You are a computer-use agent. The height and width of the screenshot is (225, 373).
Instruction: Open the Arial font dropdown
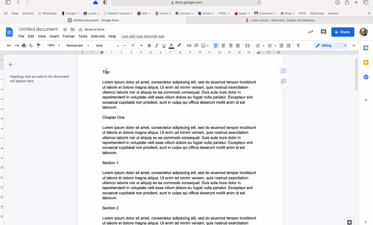pyautogui.click(x=107, y=46)
